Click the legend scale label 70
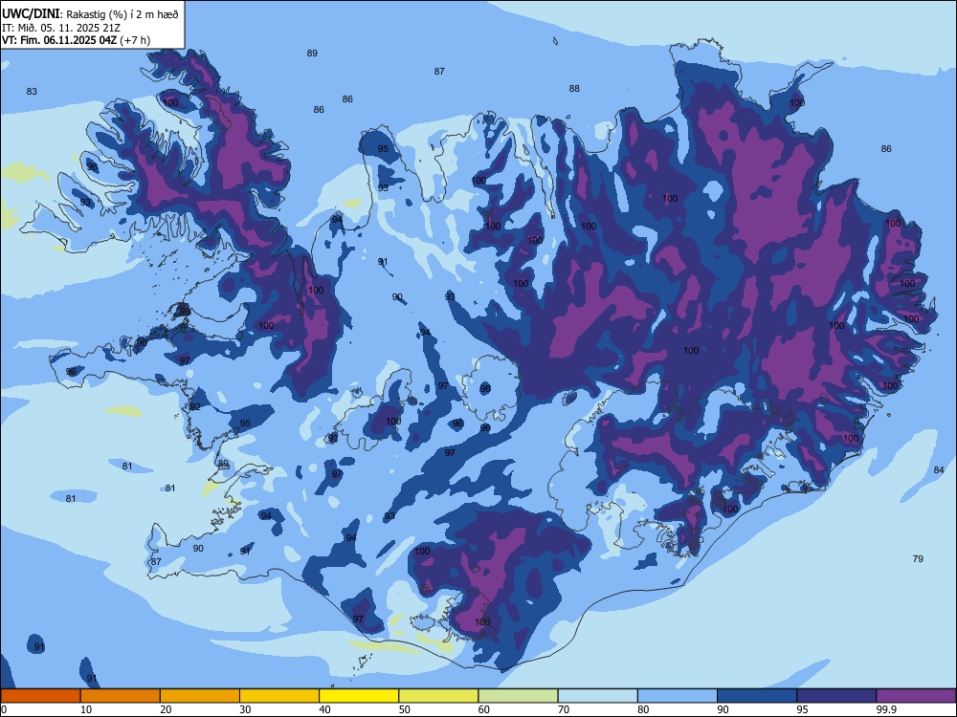 click(564, 709)
